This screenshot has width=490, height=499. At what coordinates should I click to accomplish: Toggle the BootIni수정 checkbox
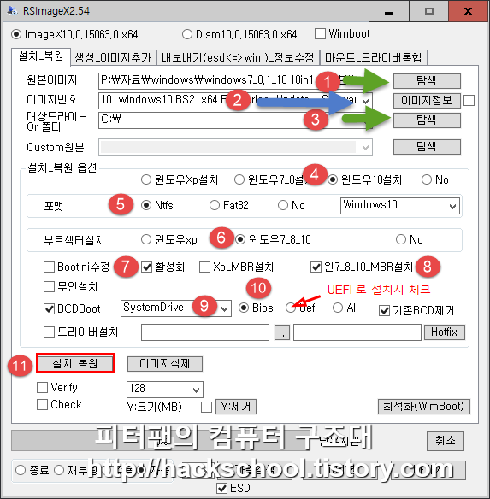[49, 267]
